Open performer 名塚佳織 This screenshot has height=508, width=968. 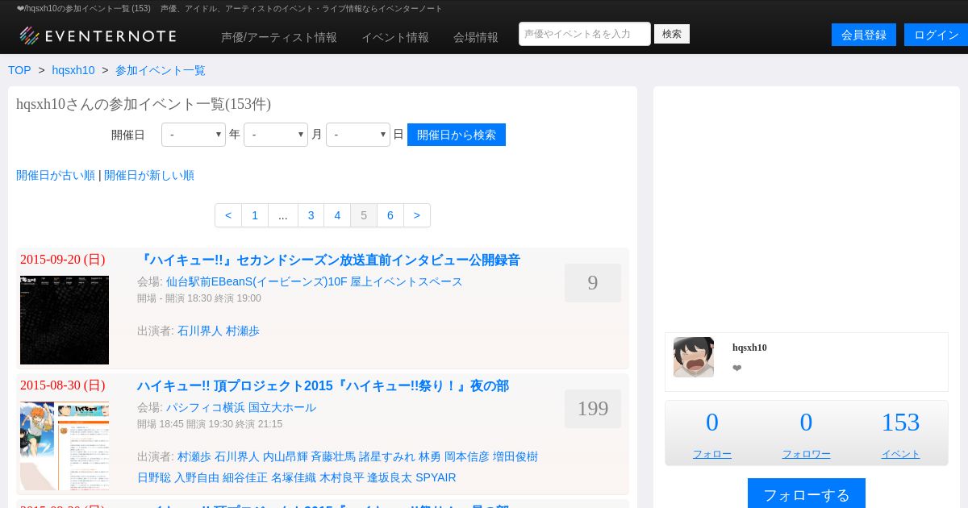294,477
